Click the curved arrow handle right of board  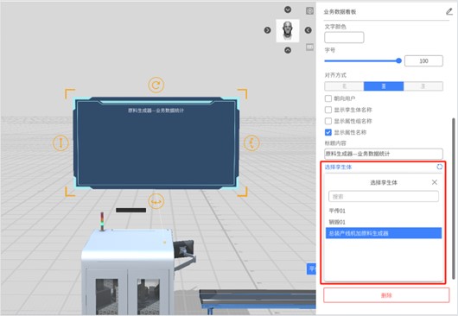point(251,143)
